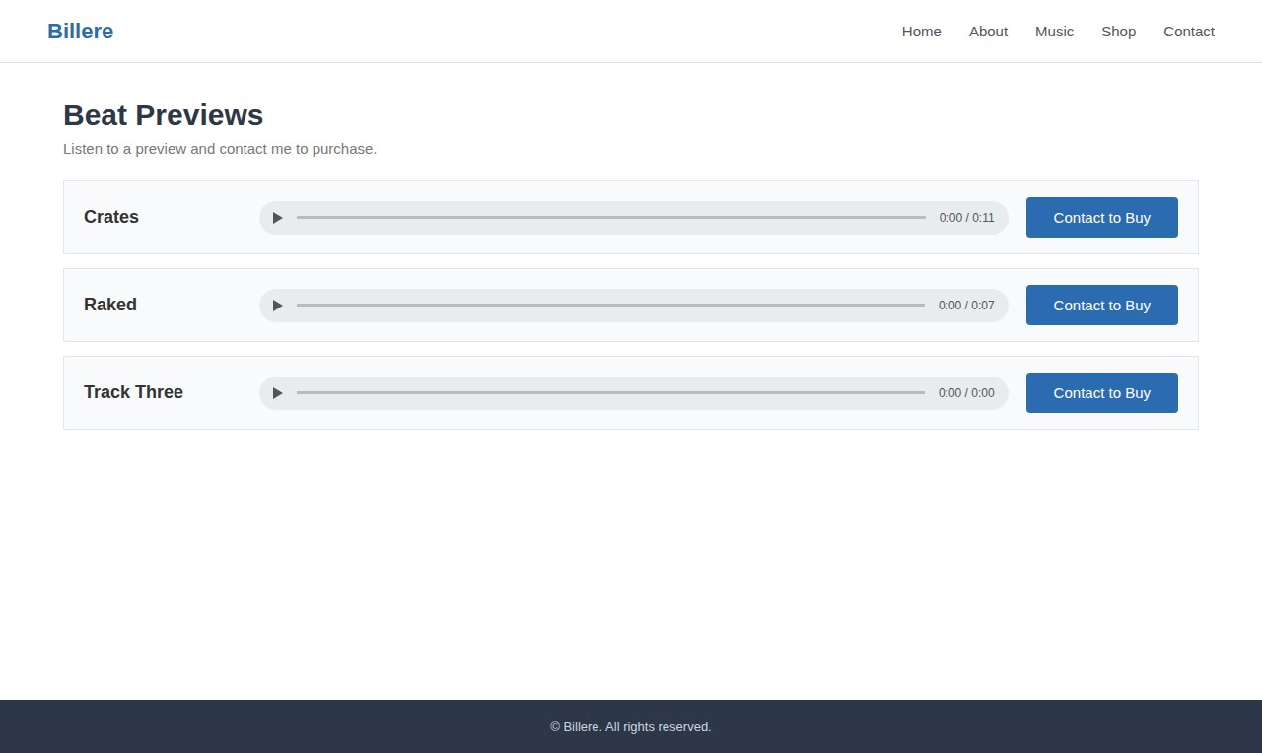The width and height of the screenshot is (1262, 753).
Task: Select the Crates track title
Action: 111,217
